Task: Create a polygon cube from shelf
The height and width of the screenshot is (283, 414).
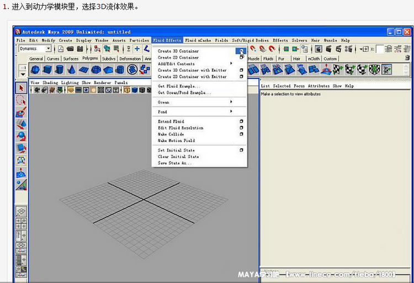Action: 47,70
